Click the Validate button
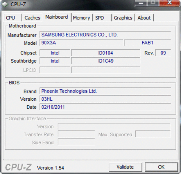This screenshot has width=181, height=174. coord(125,167)
